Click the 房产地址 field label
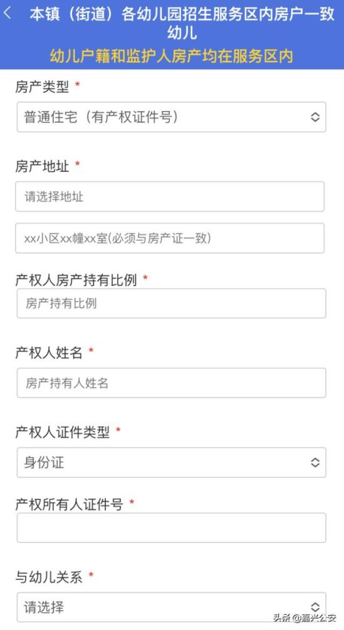344x630 pixels. tap(42, 166)
